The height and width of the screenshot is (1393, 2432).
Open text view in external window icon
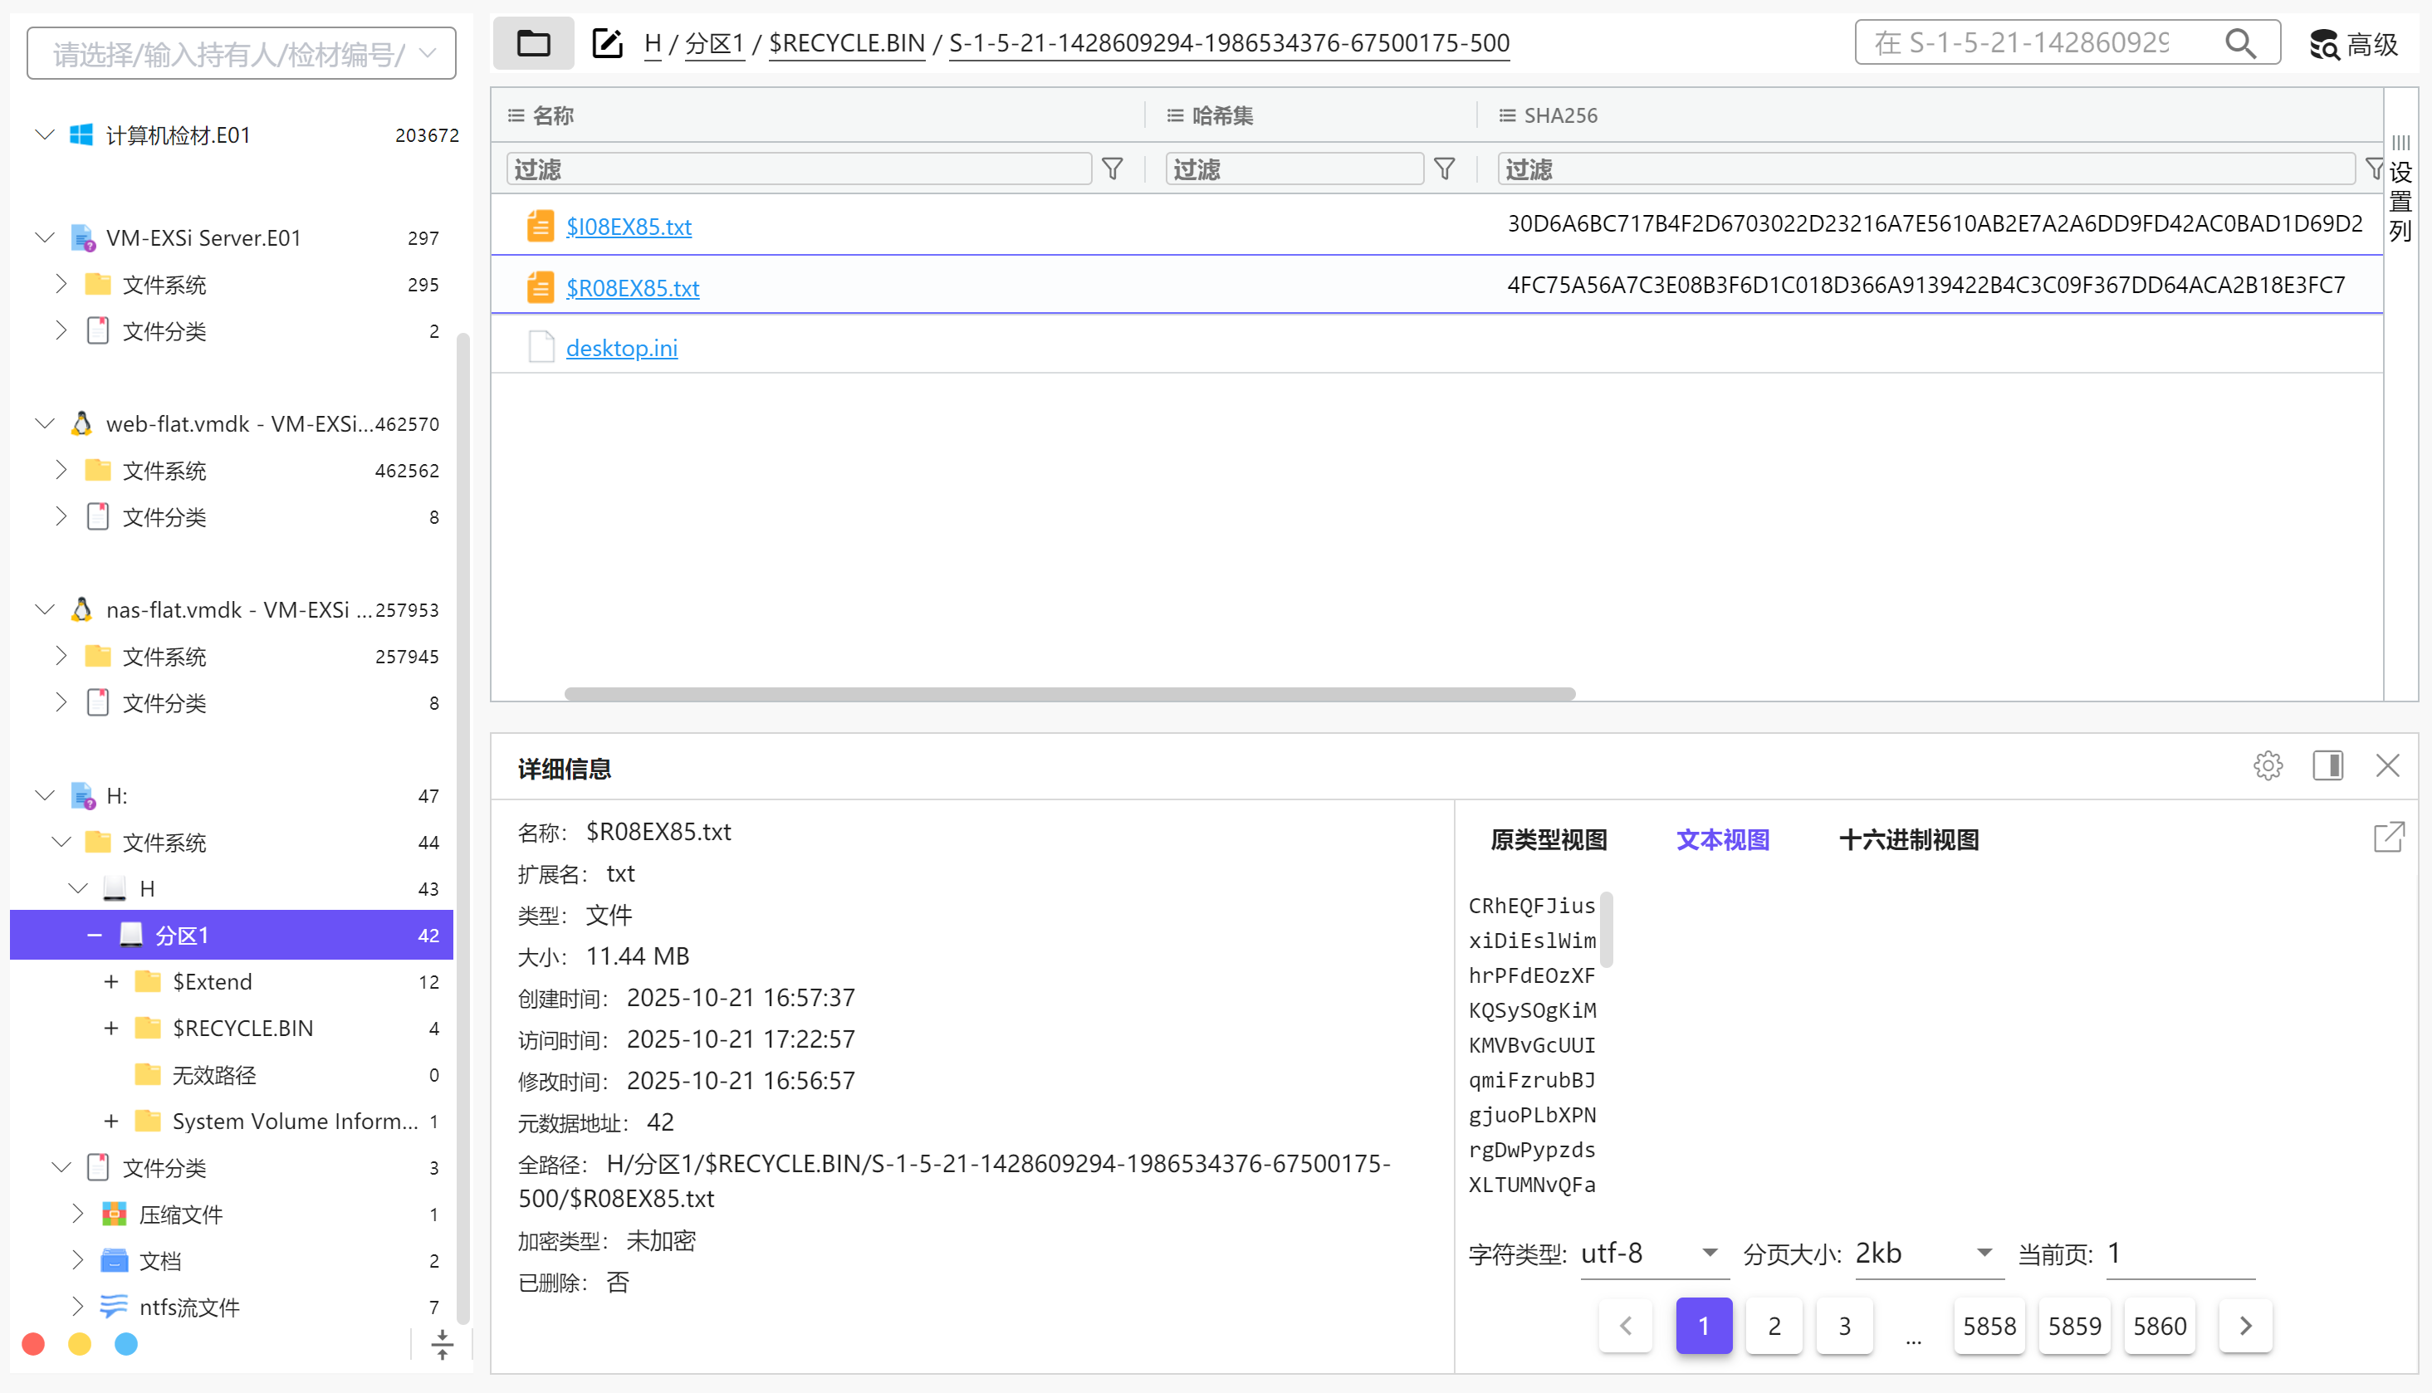pos(2388,837)
